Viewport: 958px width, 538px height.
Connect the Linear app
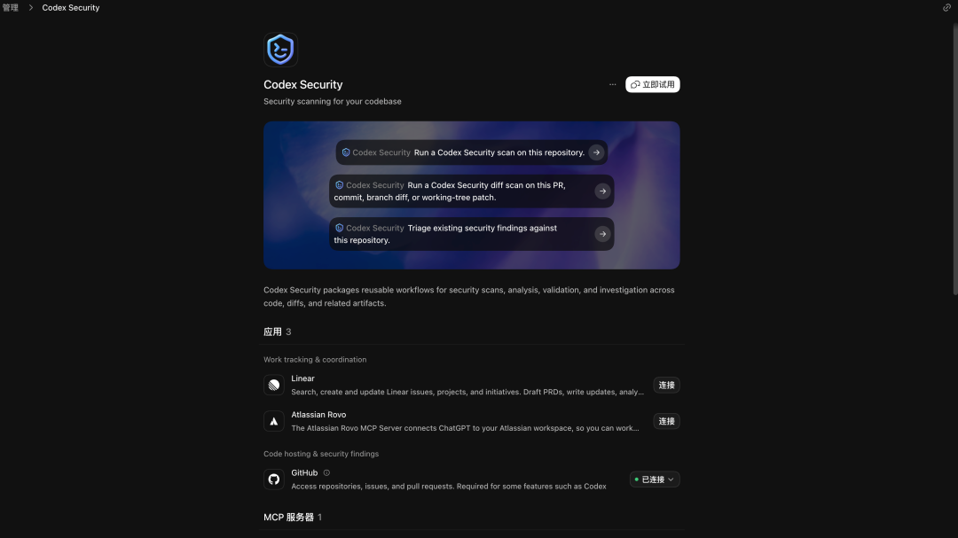tap(666, 385)
